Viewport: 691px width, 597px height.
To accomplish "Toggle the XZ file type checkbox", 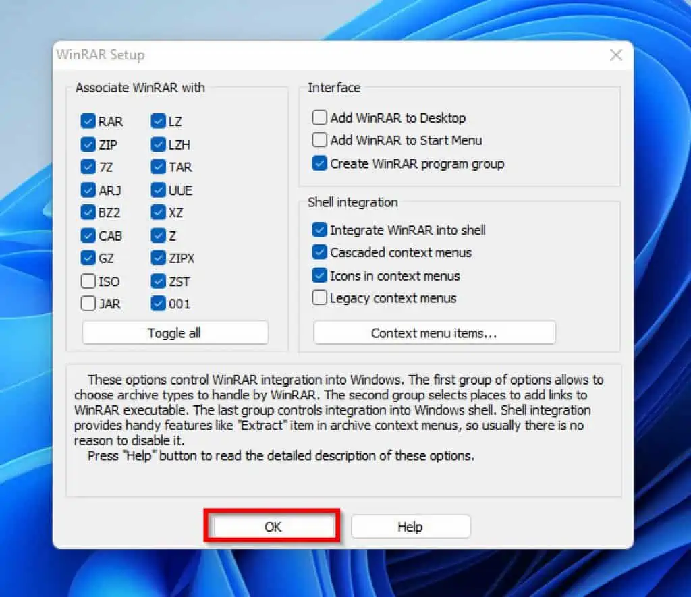I will tap(158, 212).
